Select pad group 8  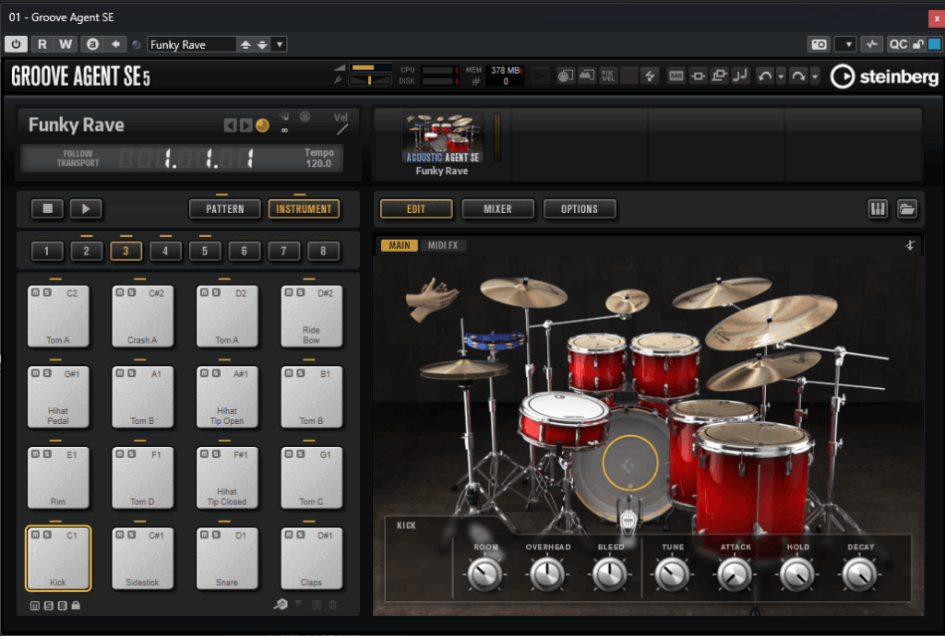click(x=323, y=251)
